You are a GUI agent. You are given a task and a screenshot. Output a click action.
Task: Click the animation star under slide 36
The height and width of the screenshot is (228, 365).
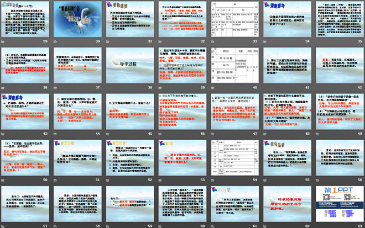point(3,88)
